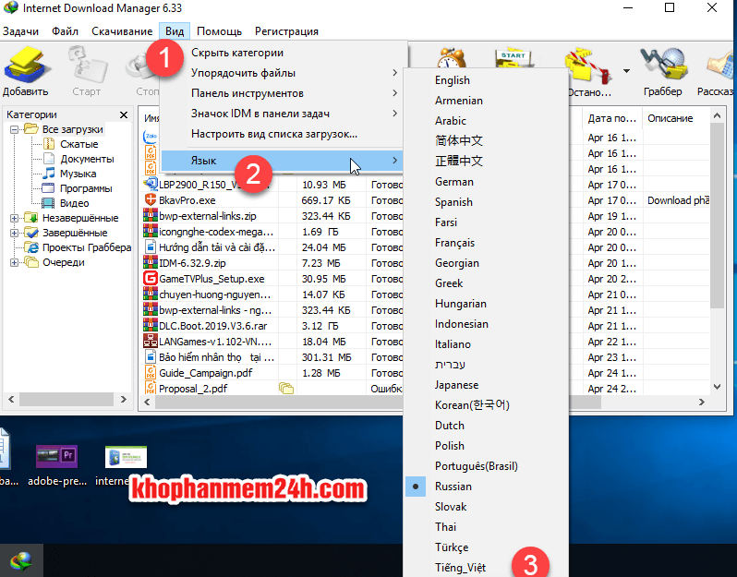
Task: Open the dropdown arrow beside Останов...
Action: pyautogui.click(x=626, y=70)
